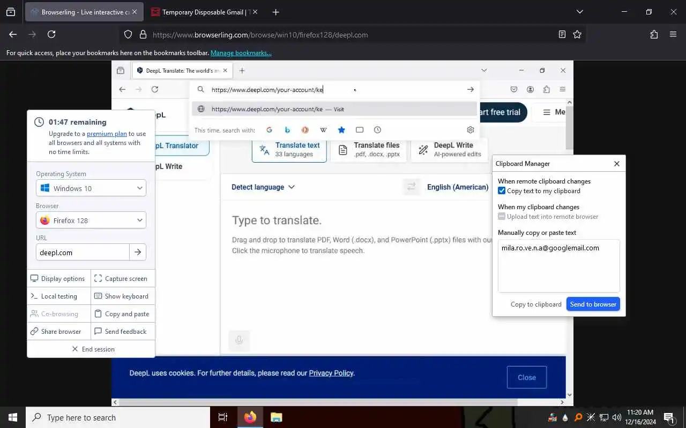Screen dimensions: 686x428
Task: Open reader view in outer address bar
Action: 562,34
